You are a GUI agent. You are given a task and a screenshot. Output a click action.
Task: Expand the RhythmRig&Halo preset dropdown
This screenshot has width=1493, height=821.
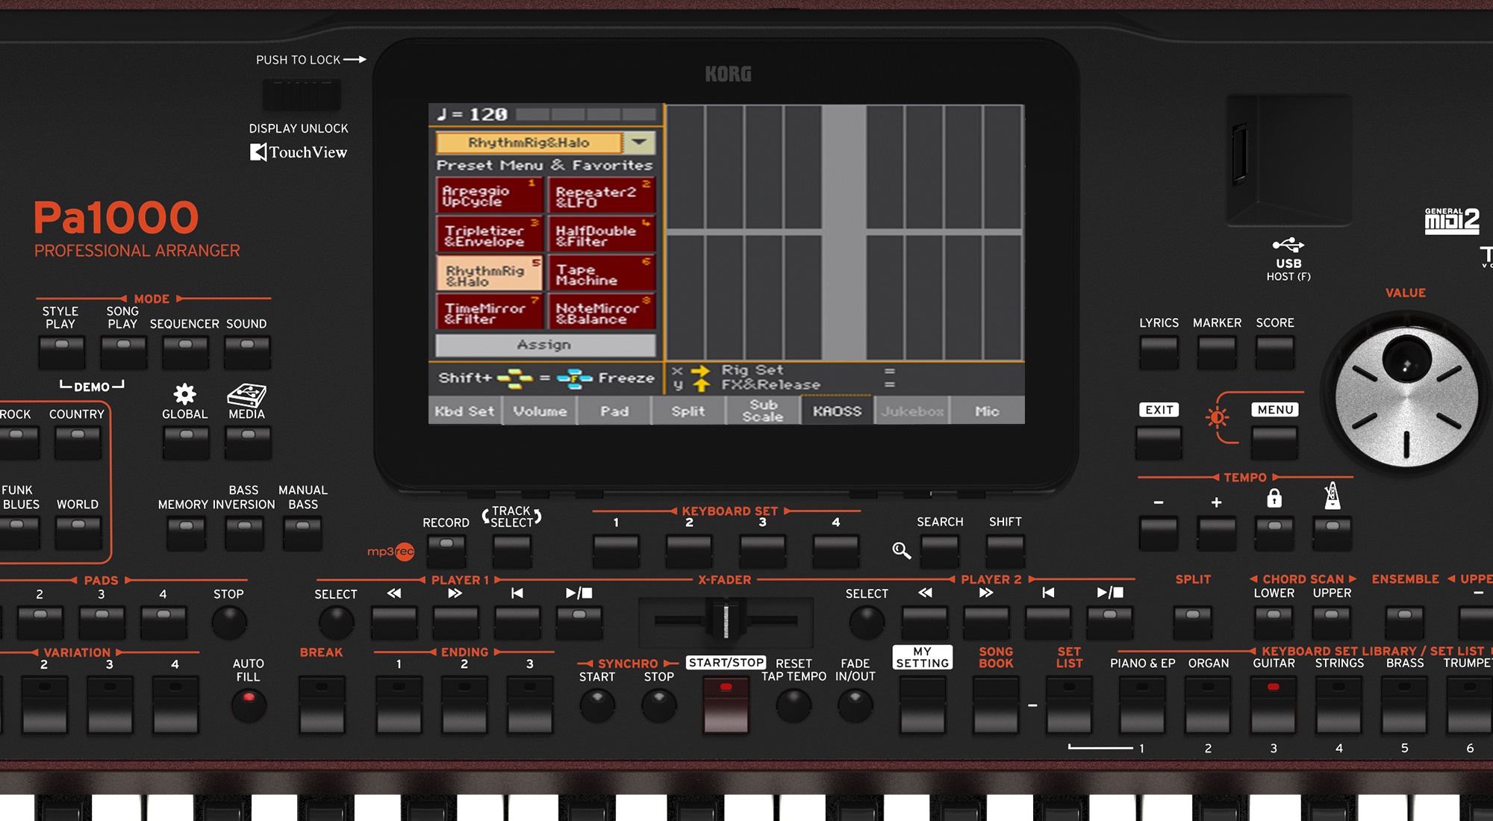click(x=644, y=142)
